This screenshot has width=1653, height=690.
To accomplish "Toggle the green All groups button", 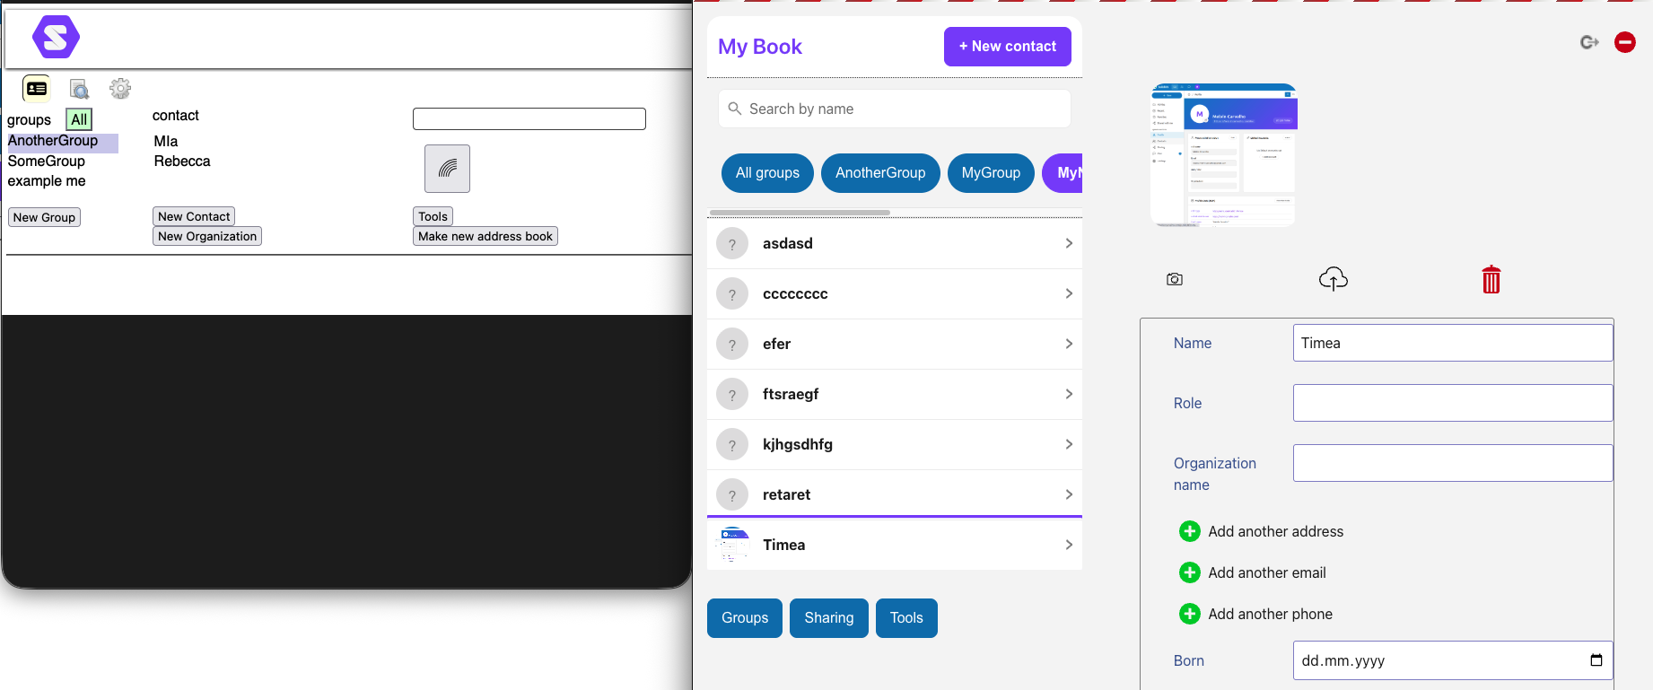I will [79, 119].
